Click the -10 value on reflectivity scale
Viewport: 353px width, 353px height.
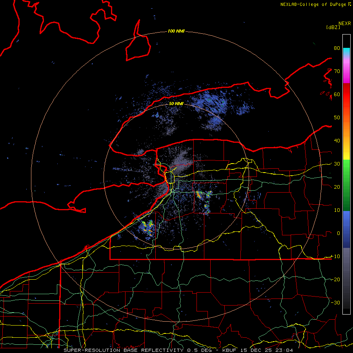335,257
